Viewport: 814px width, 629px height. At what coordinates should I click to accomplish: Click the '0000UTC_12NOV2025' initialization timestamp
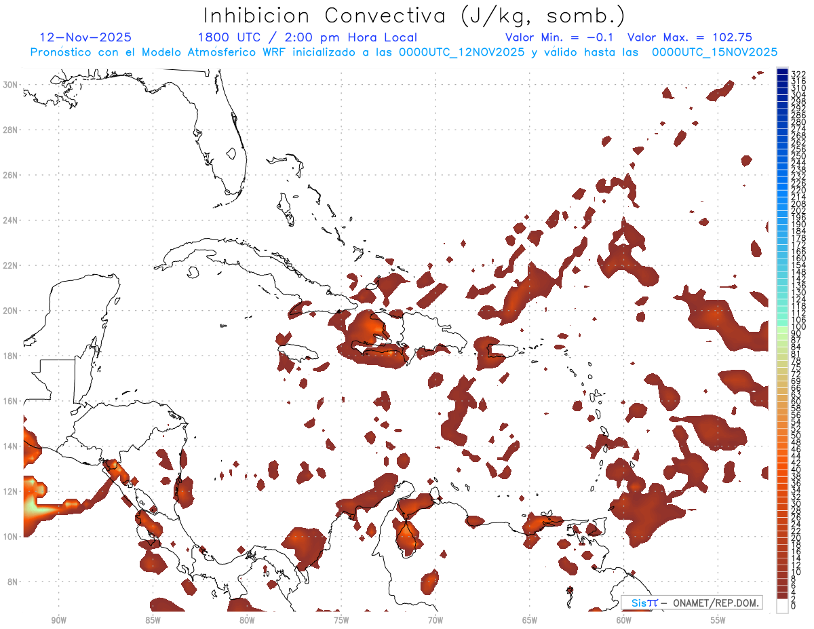461,52
